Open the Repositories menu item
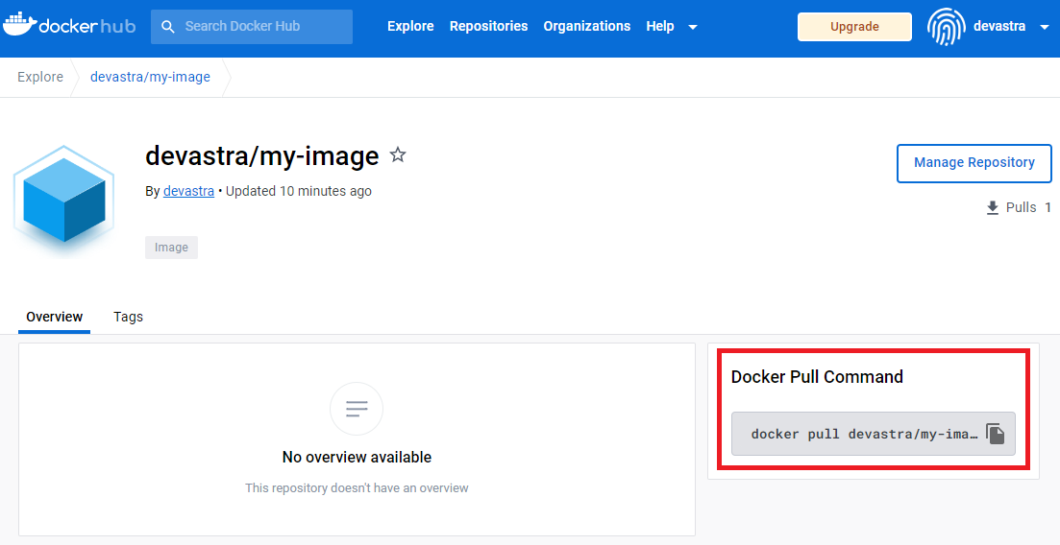The image size is (1060, 545). [x=489, y=26]
